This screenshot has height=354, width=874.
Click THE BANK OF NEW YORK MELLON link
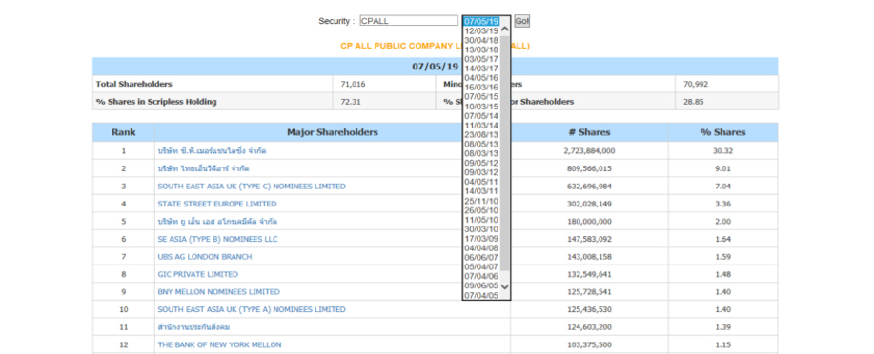click(219, 345)
